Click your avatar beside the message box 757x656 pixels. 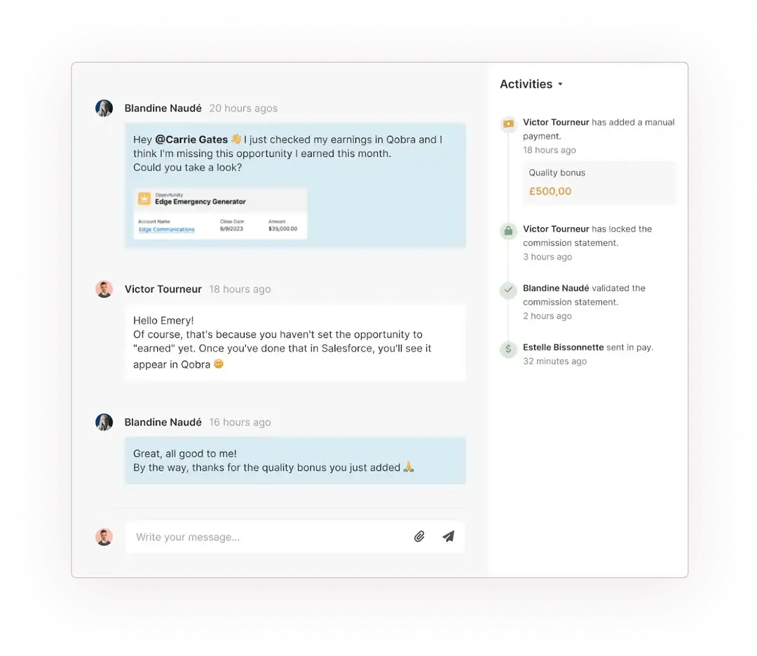tap(104, 537)
